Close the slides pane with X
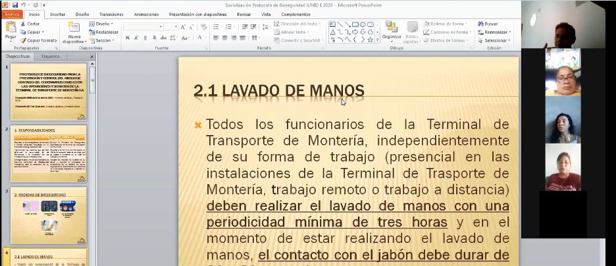The image size is (616, 266). (92, 57)
